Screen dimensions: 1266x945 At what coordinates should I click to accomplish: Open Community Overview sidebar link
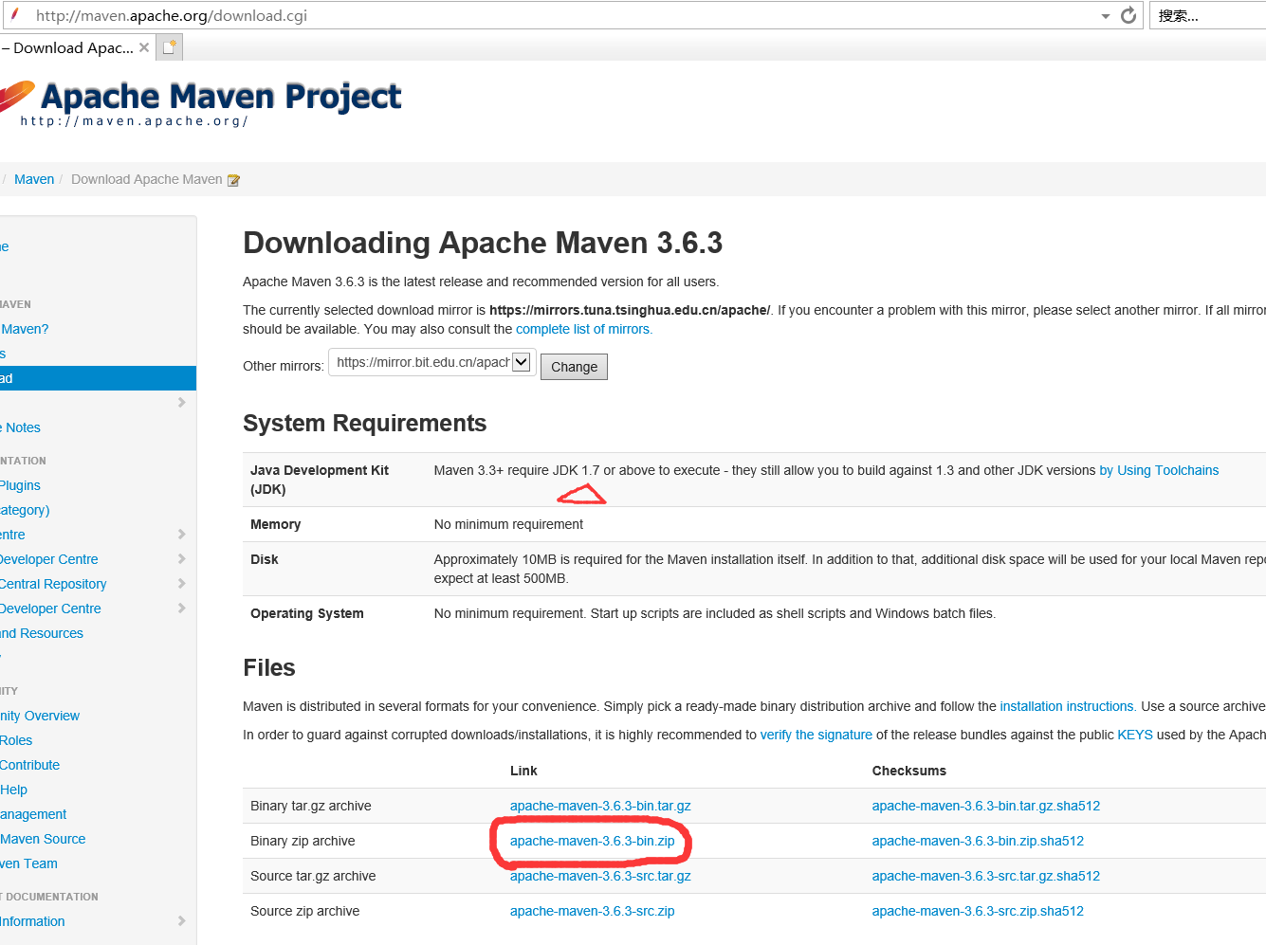pos(40,716)
